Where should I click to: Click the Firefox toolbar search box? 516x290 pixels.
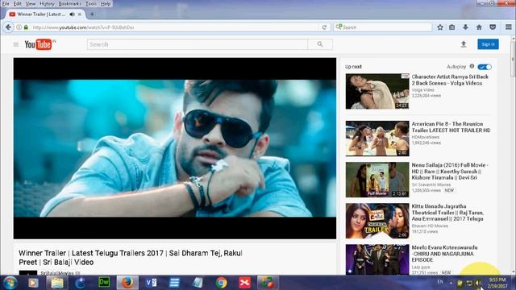[382, 27]
